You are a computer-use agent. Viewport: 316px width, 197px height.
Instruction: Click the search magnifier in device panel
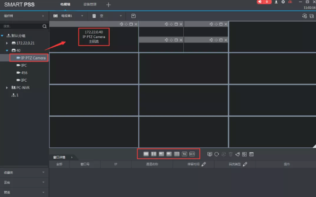(44, 26)
